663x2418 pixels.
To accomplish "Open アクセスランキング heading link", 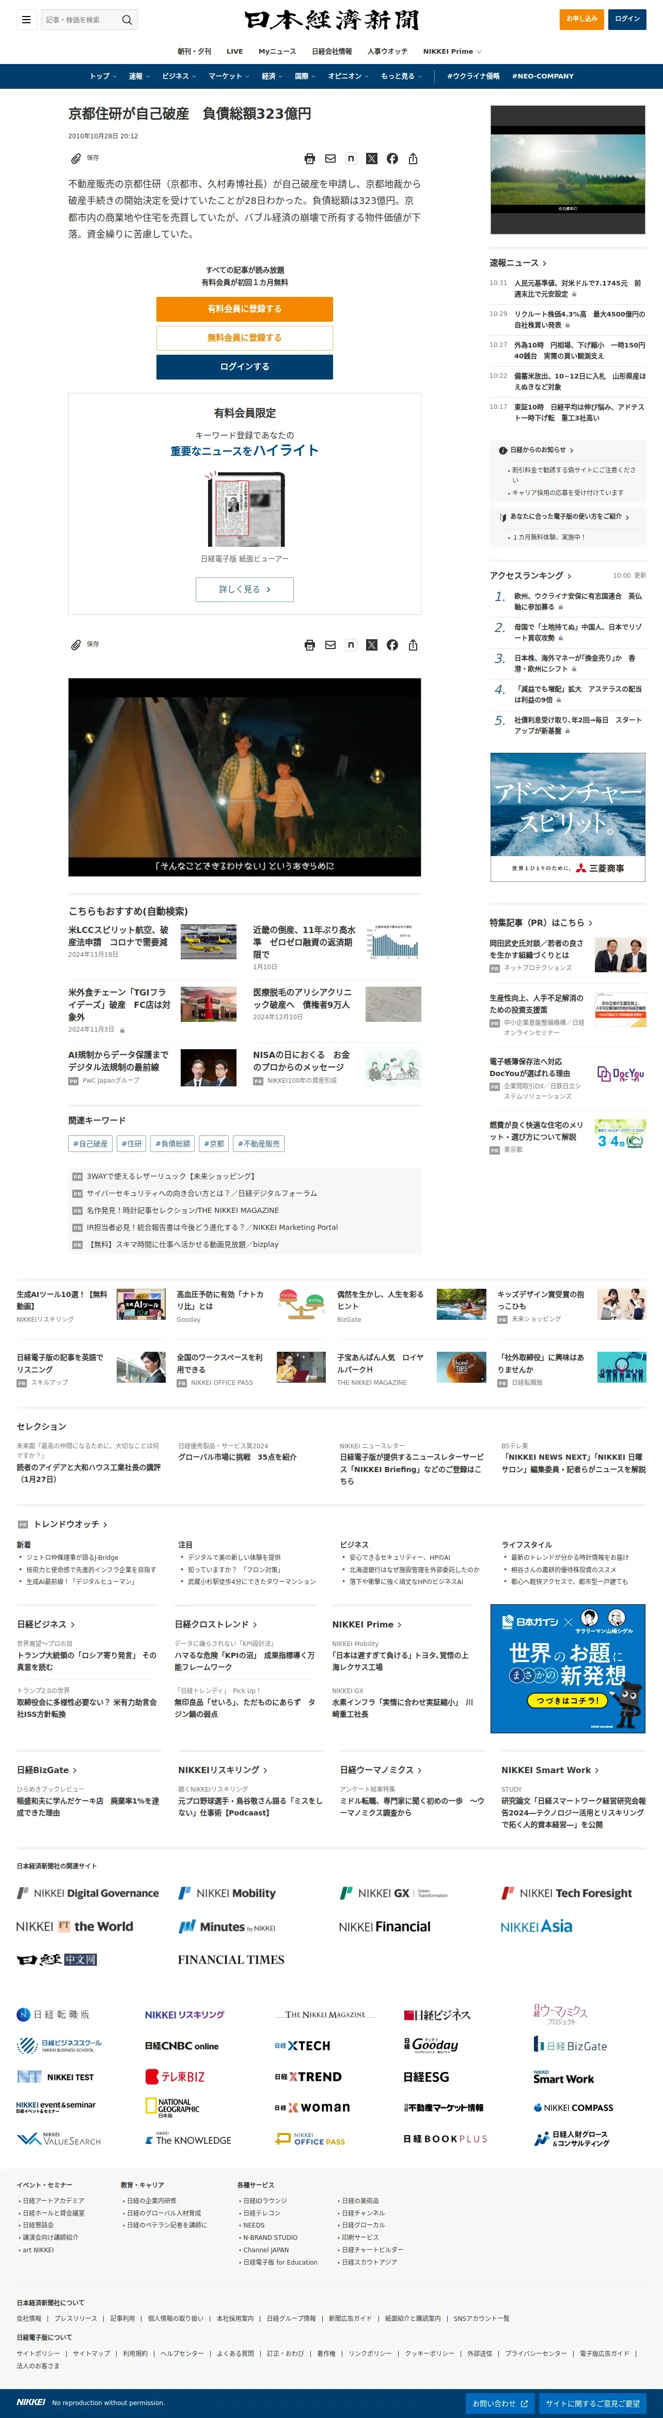I will click(x=531, y=575).
